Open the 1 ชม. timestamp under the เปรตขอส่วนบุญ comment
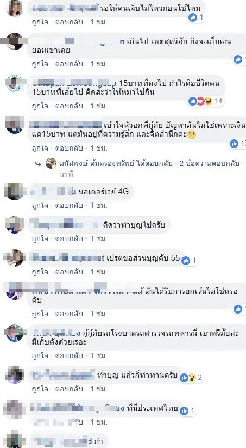 coord(99,272)
